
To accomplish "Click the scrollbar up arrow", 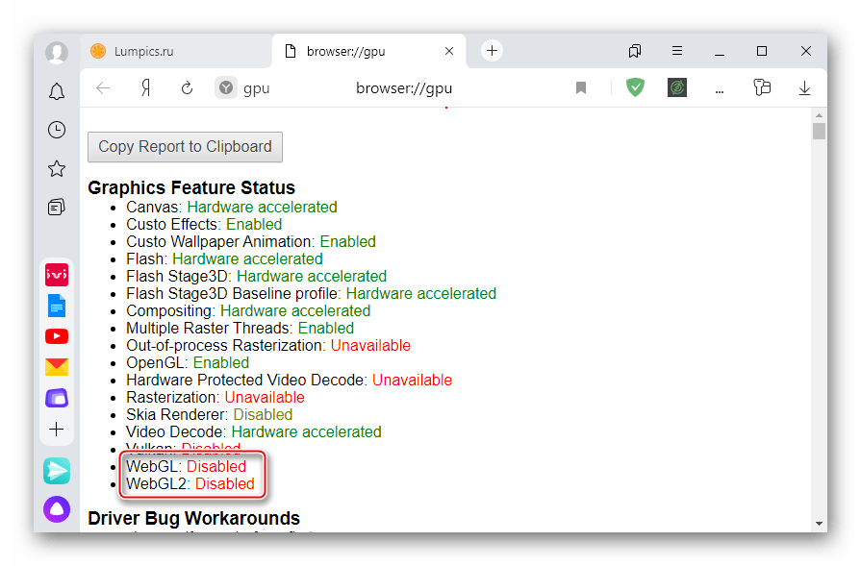I will (819, 115).
